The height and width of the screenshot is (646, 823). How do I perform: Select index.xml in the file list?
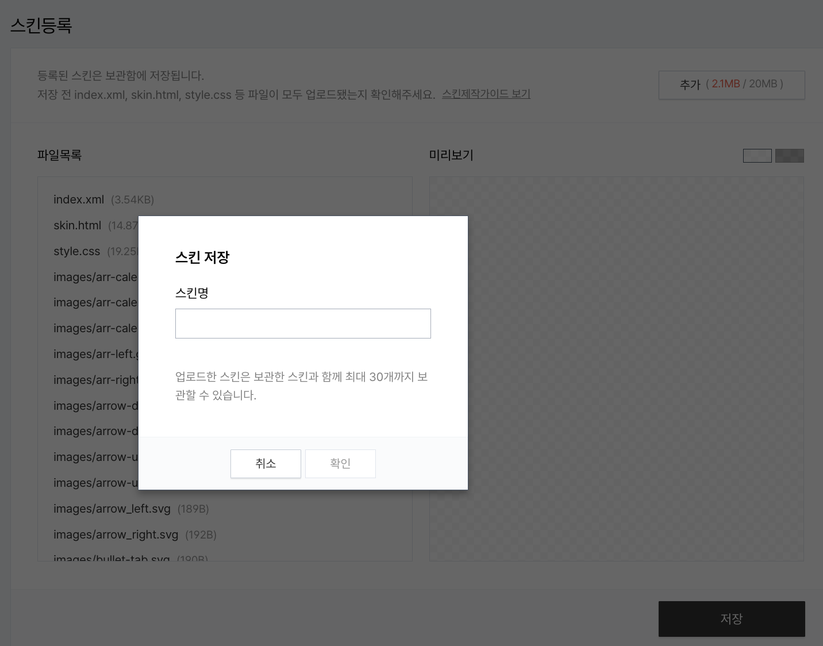[x=103, y=199]
